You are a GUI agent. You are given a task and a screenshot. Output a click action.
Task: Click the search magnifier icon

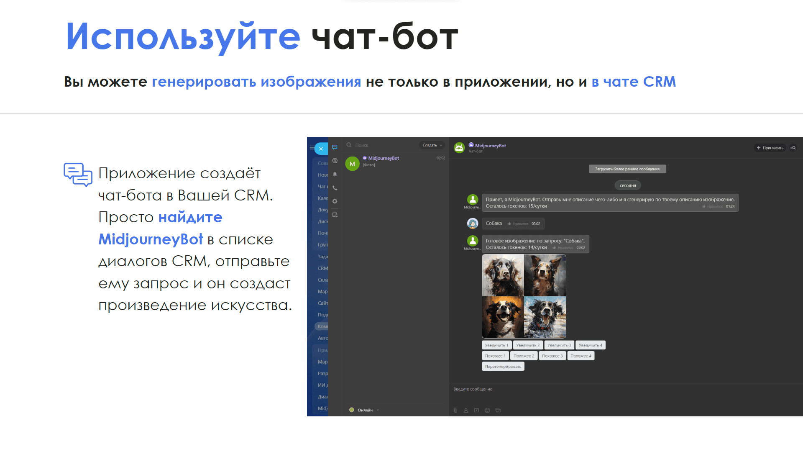click(349, 145)
